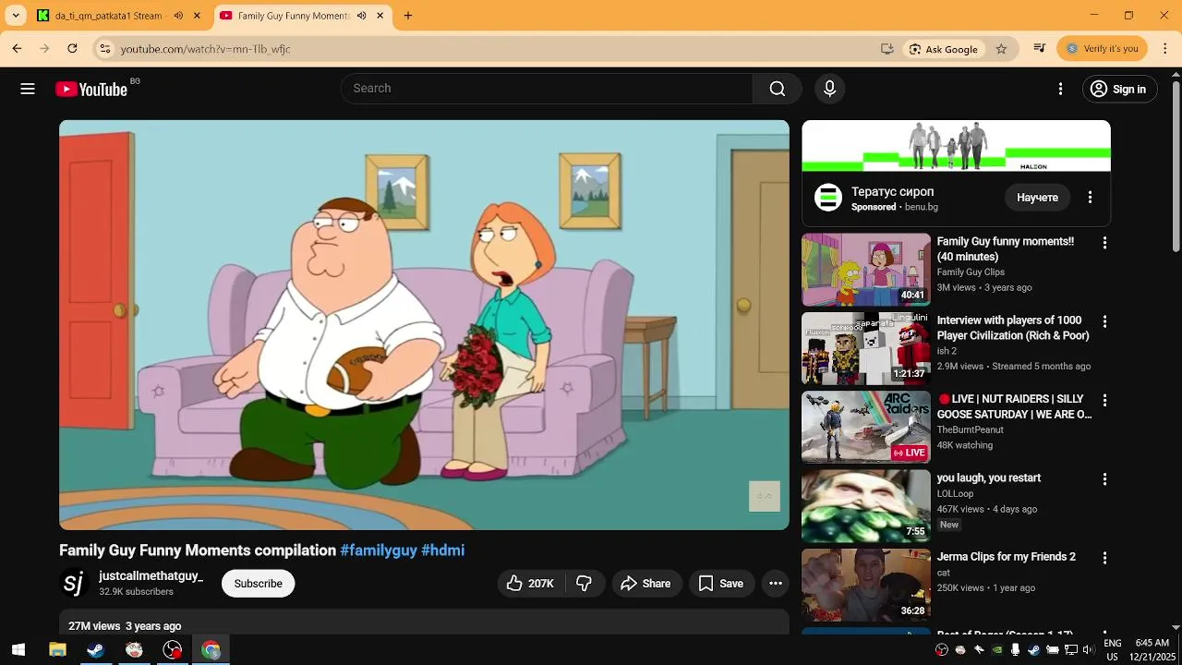Open 1000 Player Civilization interview thumbnail

point(866,348)
